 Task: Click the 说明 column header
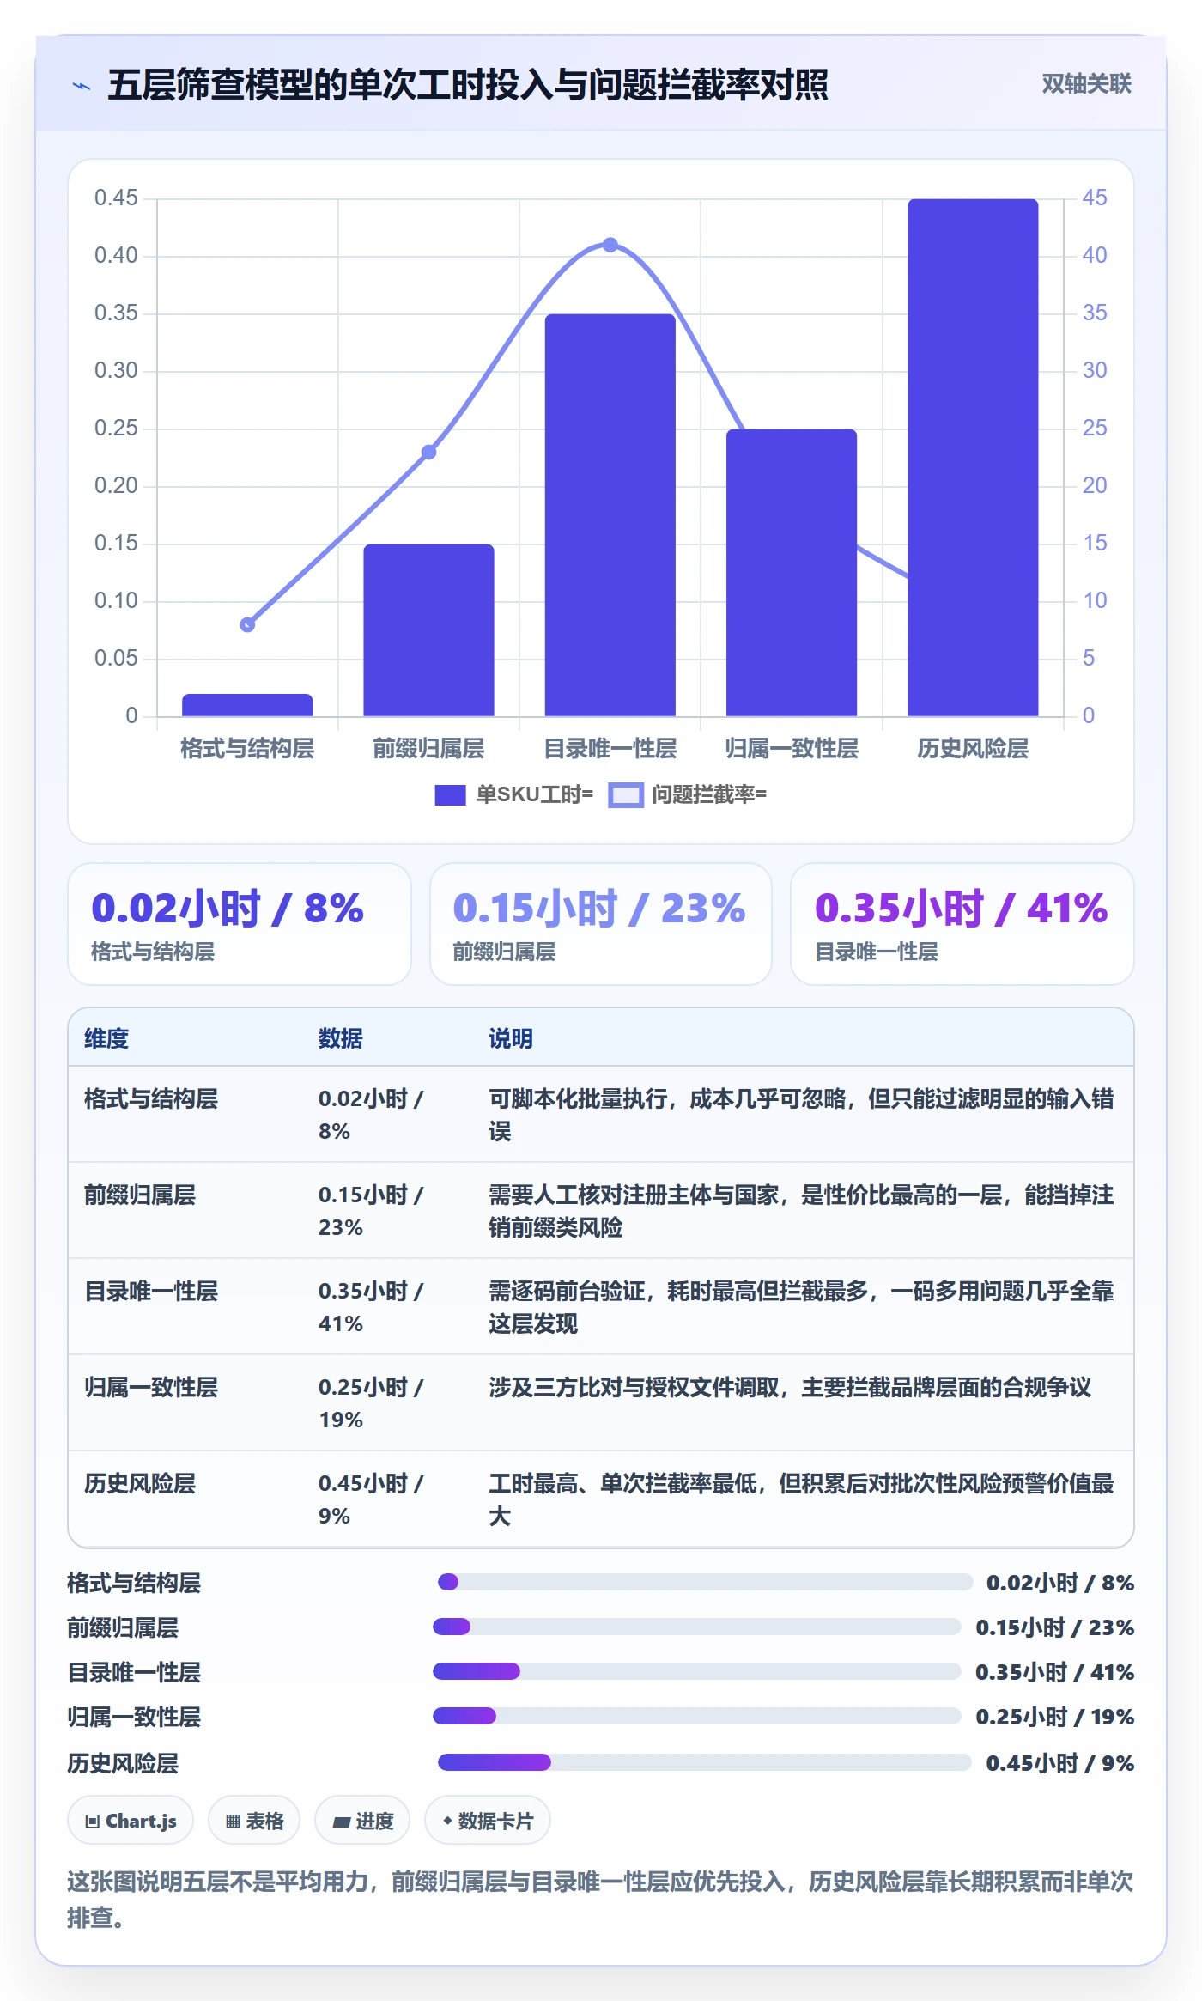tap(511, 1038)
